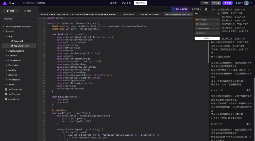The image size is (255, 141).
Task: Select the HTML演示包 radio option
Action: point(217,24)
